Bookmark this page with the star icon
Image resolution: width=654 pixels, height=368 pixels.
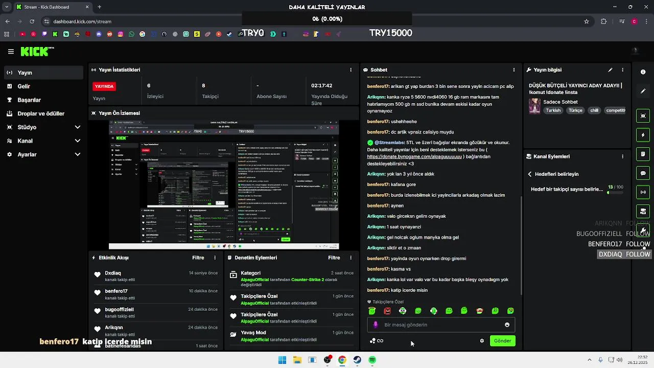587,21
